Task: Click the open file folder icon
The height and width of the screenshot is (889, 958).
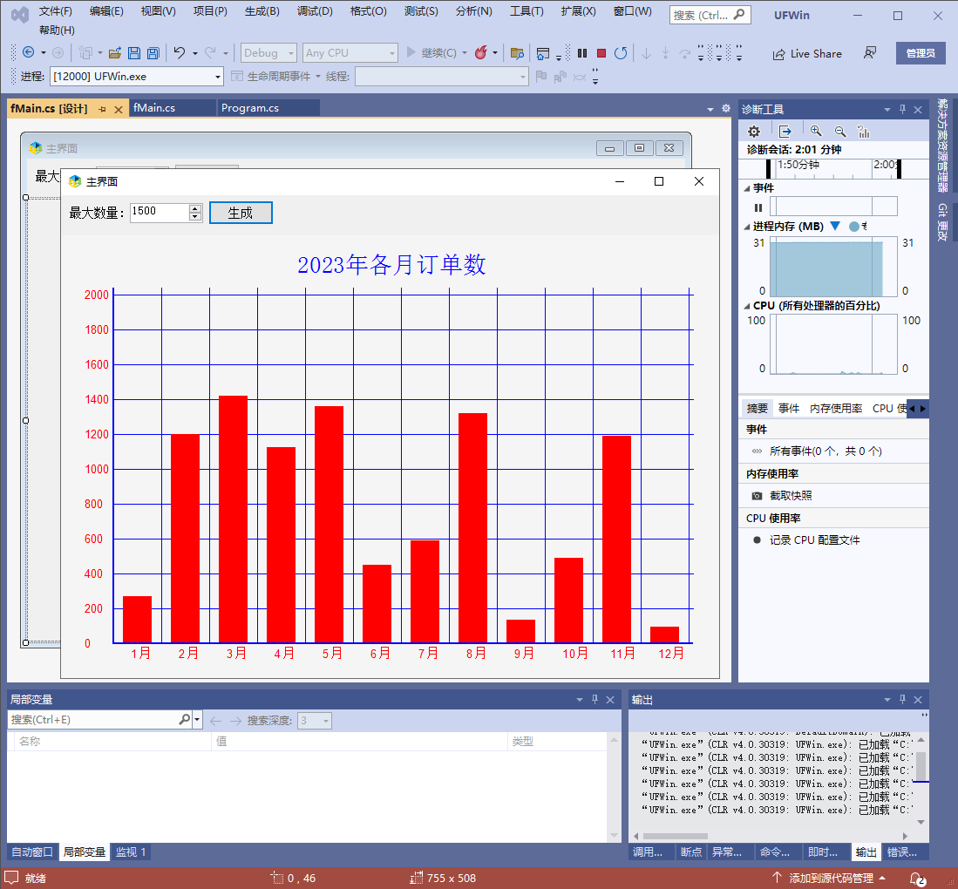Action: coord(114,53)
